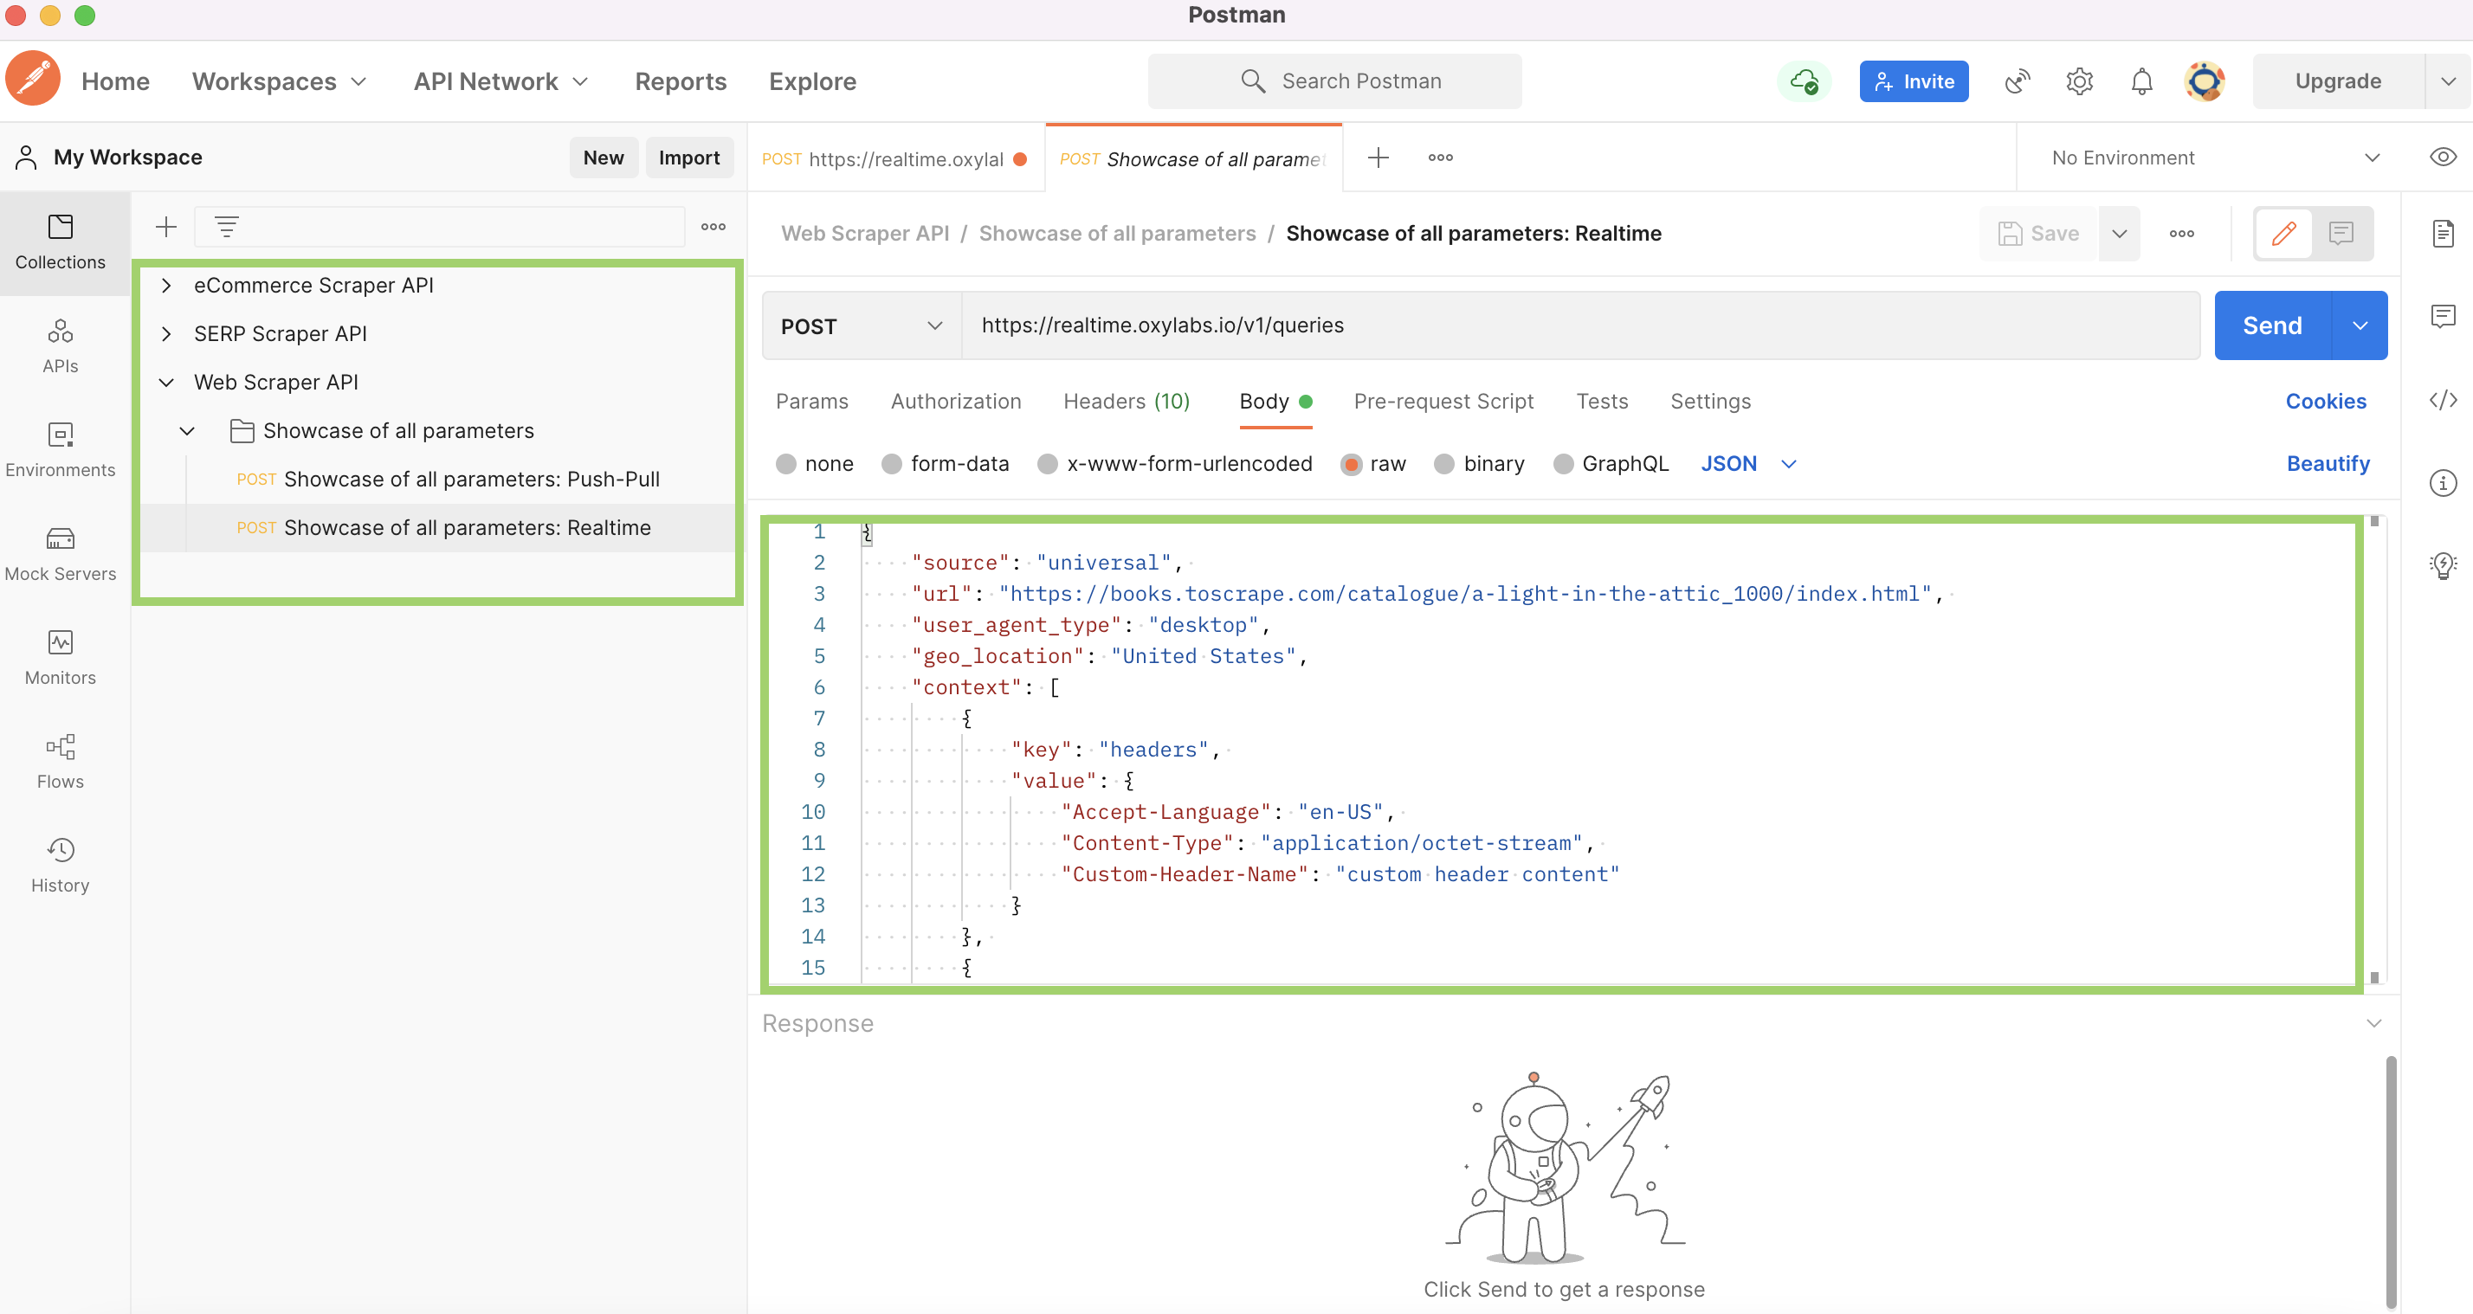Switch to the Headers tab
This screenshot has height=1314, width=2473.
[1125, 401]
